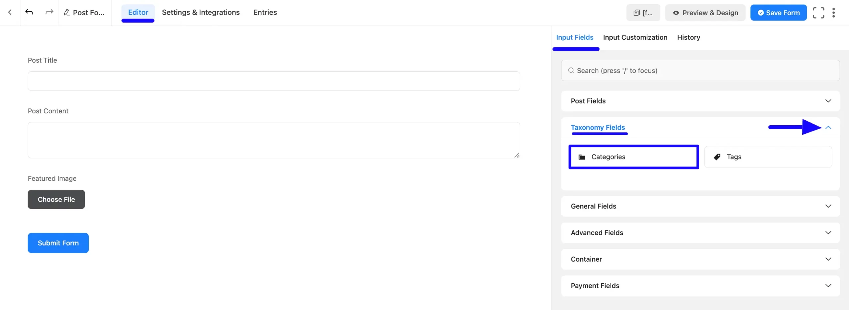Click the textarea resize handle
Image resolution: width=849 pixels, height=310 pixels.
click(x=516, y=155)
